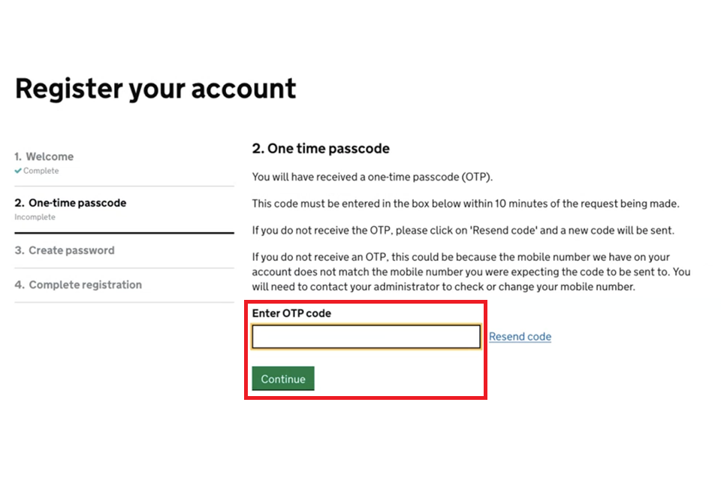Select the Welcome step in the sidebar
The image size is (721, 481).
pyautogui.click(x=50, y=156)
